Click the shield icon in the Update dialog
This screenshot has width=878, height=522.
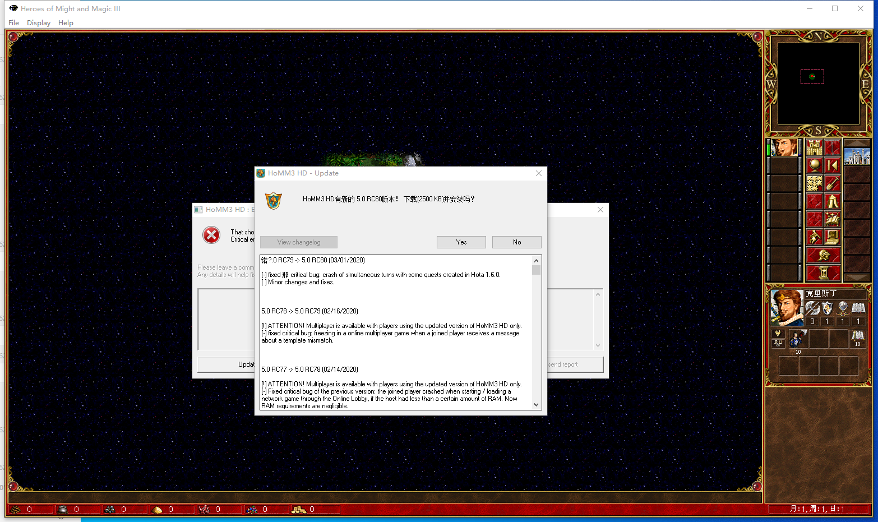274,200
